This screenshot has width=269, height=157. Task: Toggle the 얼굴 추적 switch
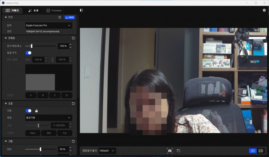(x=29, y=53)
